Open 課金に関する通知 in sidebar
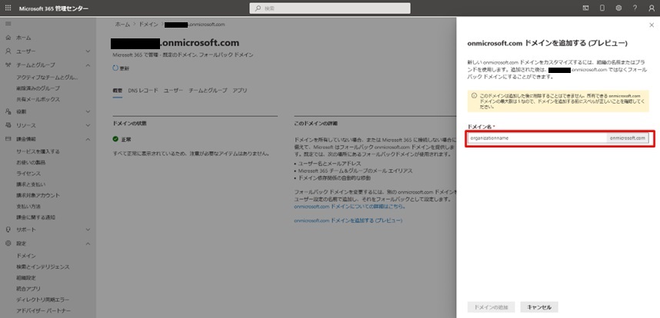The width and height of the screenshot is (660, 318). pos(36,217)
